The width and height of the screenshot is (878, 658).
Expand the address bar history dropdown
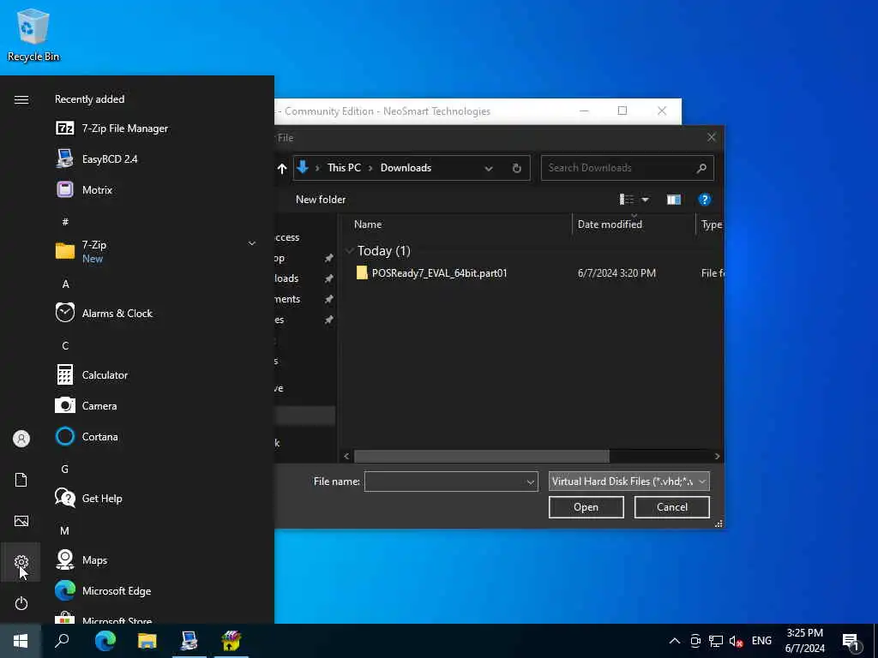[489, 168]
